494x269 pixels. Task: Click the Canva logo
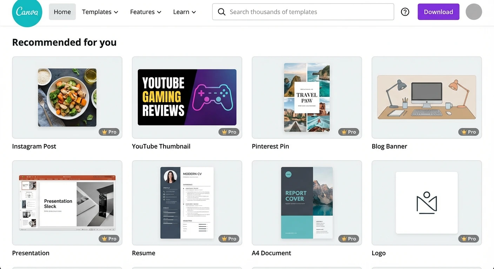point(27,12)
